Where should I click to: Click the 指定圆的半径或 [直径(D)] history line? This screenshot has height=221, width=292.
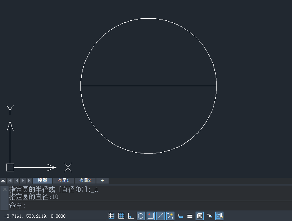[53, 190]
